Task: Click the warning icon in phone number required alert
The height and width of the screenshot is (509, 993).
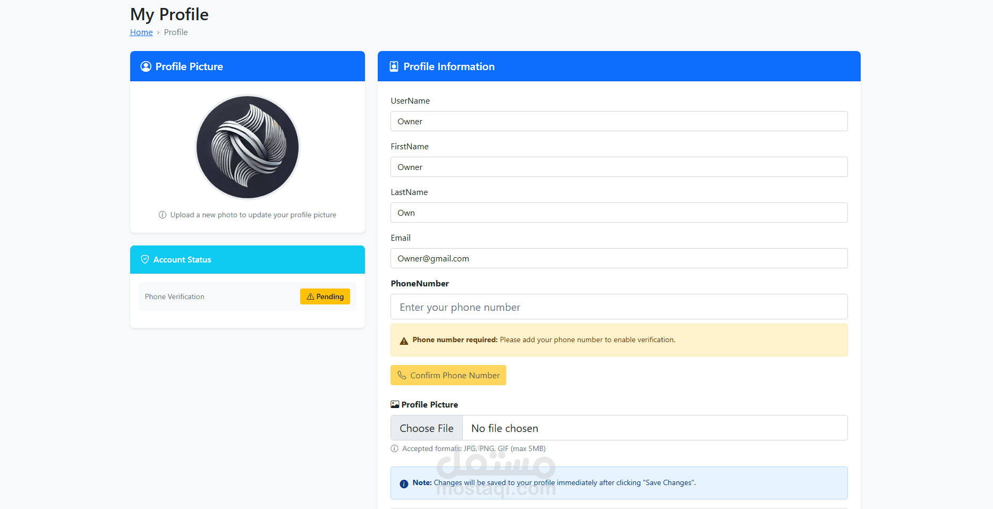Action: click(x=404, y=341)
